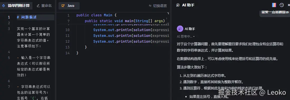Click line number 7 in description gutter
The width and height of the screenshot is (290, 100).
coord(9,87)
